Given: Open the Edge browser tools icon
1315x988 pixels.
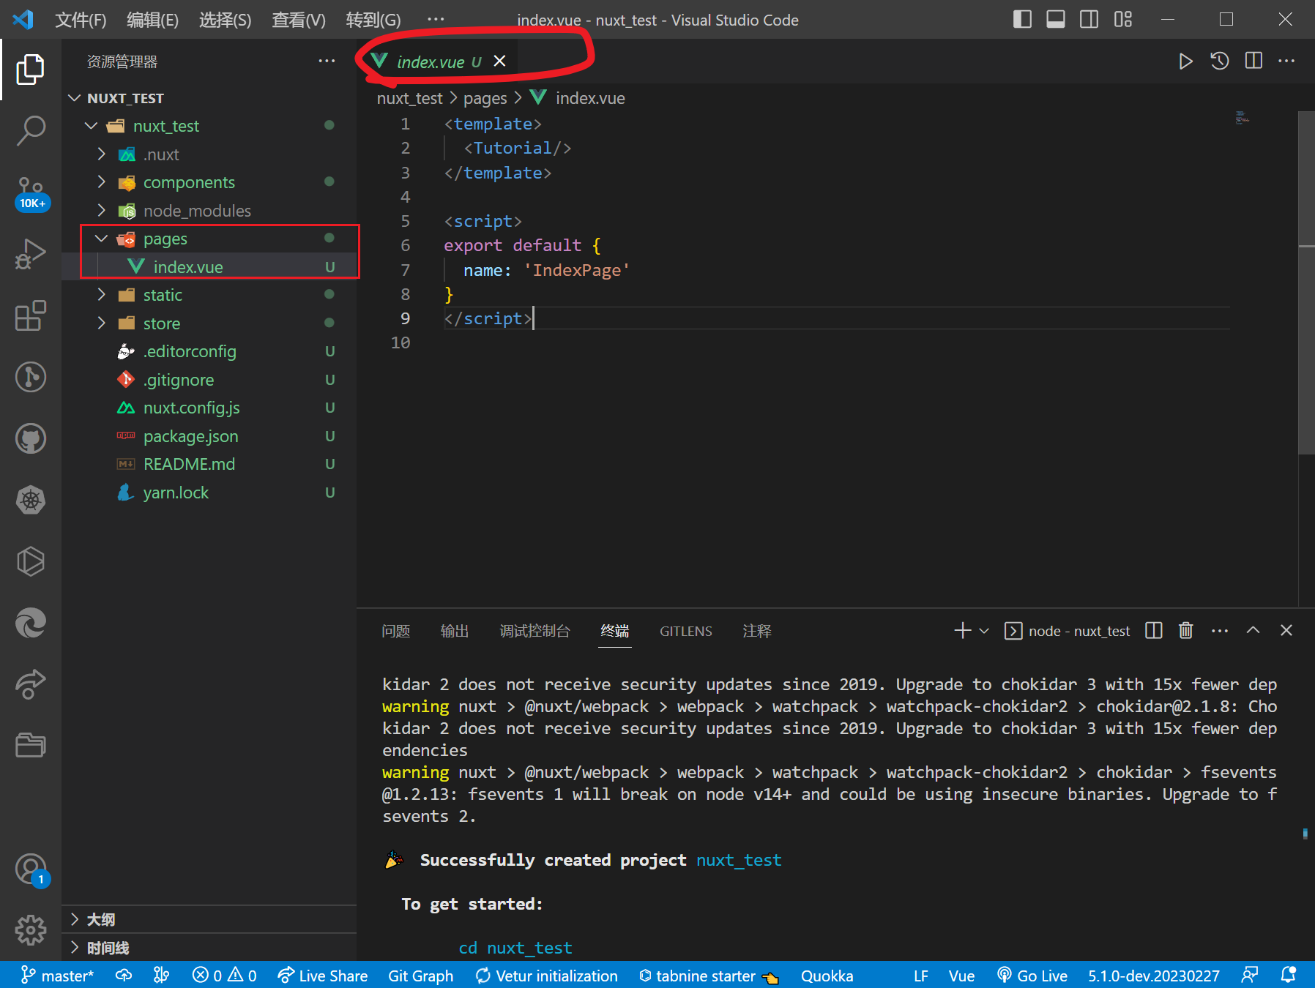Looking at the screenshot, I should pos(30,623).
